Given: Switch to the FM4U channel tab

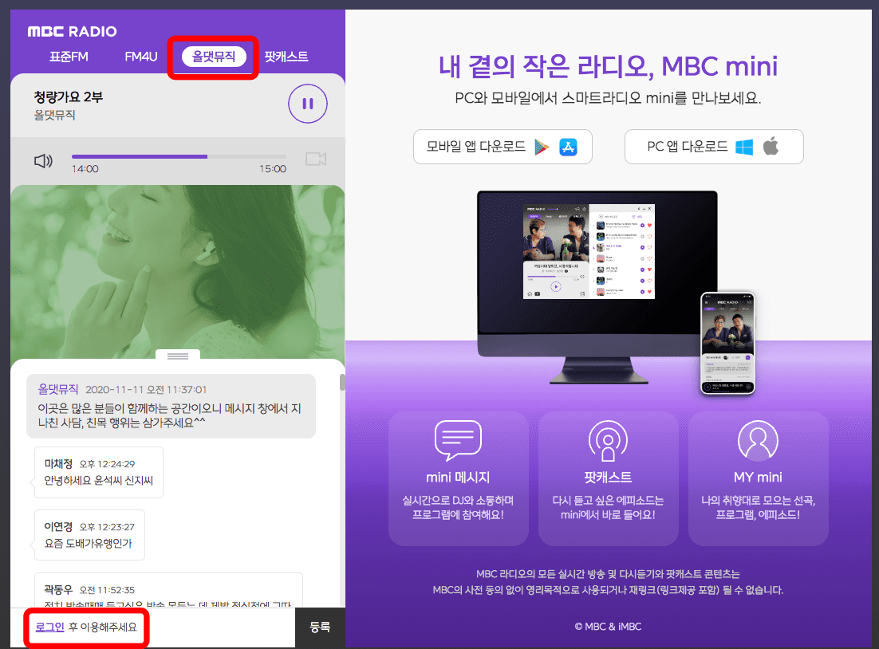Looking at the screenshot, I should pyautogui.click(x=140, y=57).
